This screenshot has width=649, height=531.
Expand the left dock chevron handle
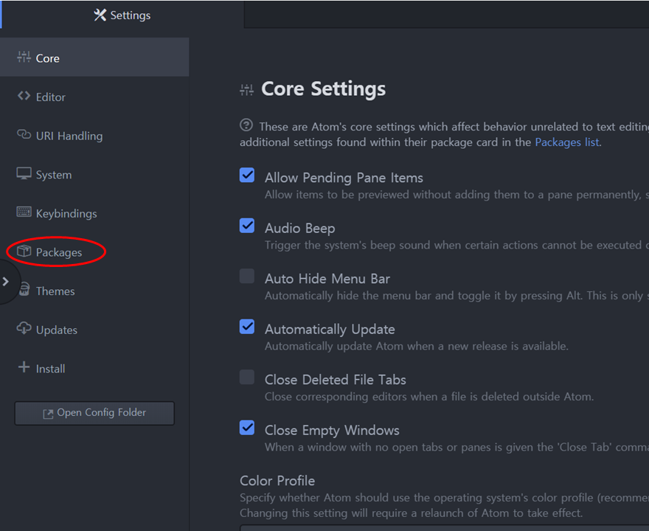click(6, 281)
